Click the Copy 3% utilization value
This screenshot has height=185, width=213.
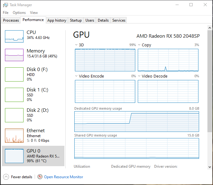click(x=197, y=45)
